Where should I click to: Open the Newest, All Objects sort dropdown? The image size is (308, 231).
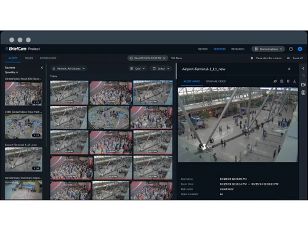pyautogui.click(x=69, y=68)
